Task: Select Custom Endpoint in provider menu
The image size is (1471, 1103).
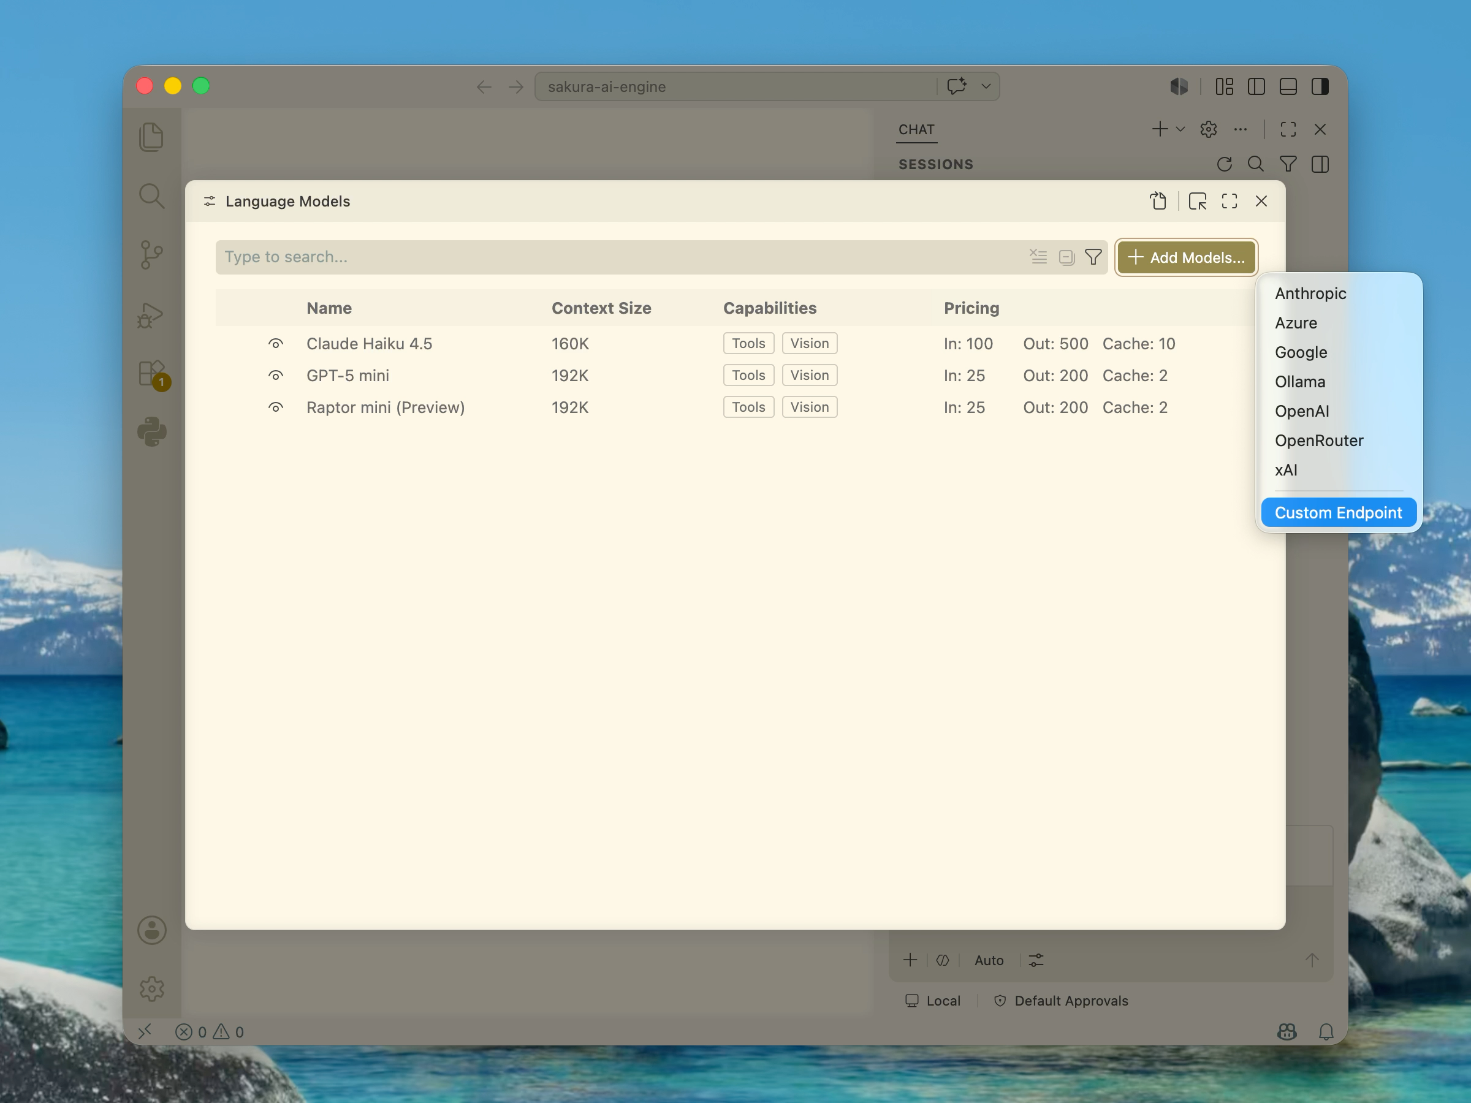Action: [1339, 513]
